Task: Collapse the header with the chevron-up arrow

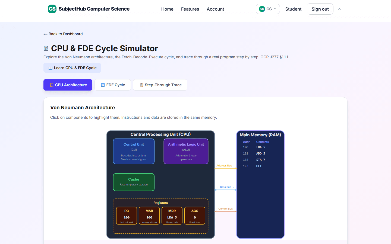Action: click(x=339, y=9)
